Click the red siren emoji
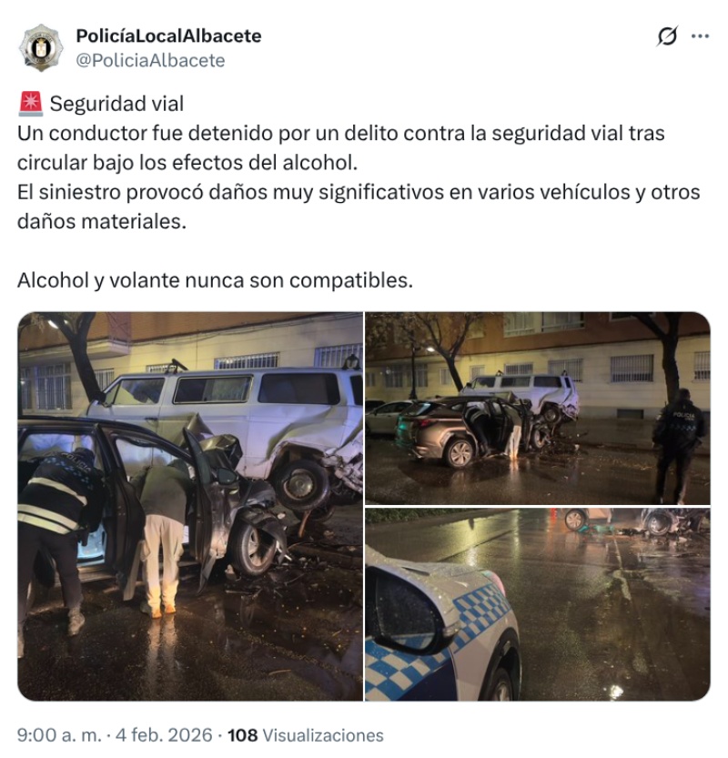 pyautogui.click(x=31, y=104)
